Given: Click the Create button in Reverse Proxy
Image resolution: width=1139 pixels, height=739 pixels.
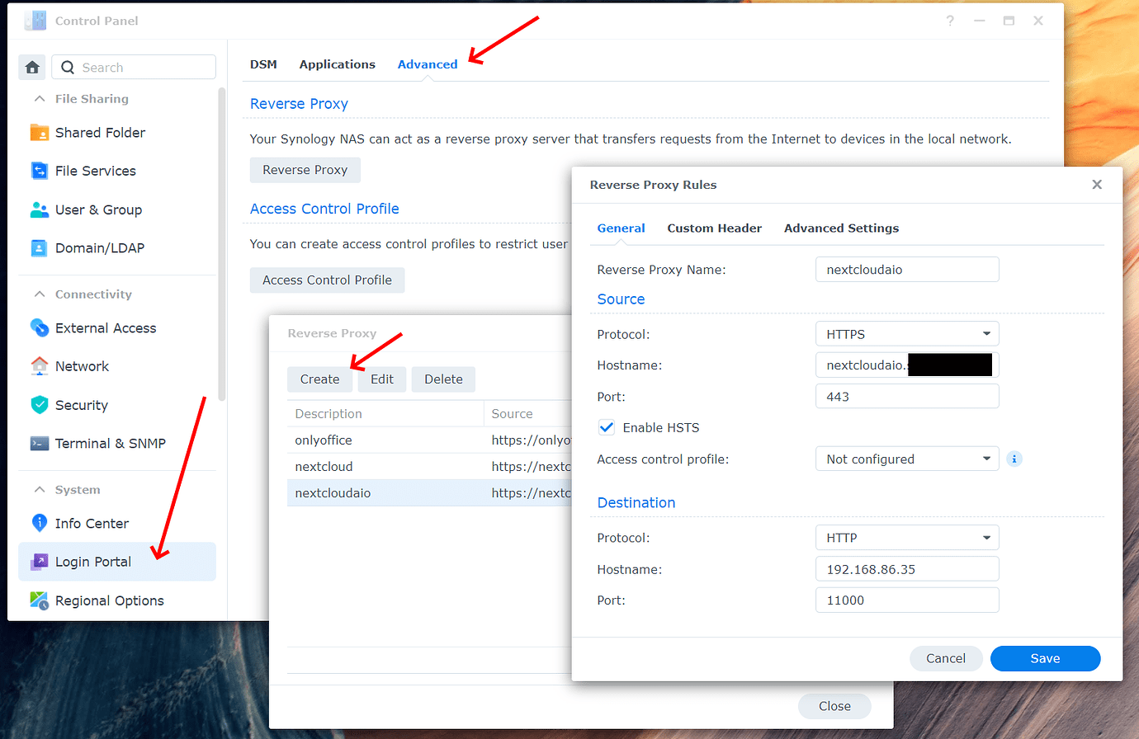Looking at the screenshot, I should click(319, 379).
